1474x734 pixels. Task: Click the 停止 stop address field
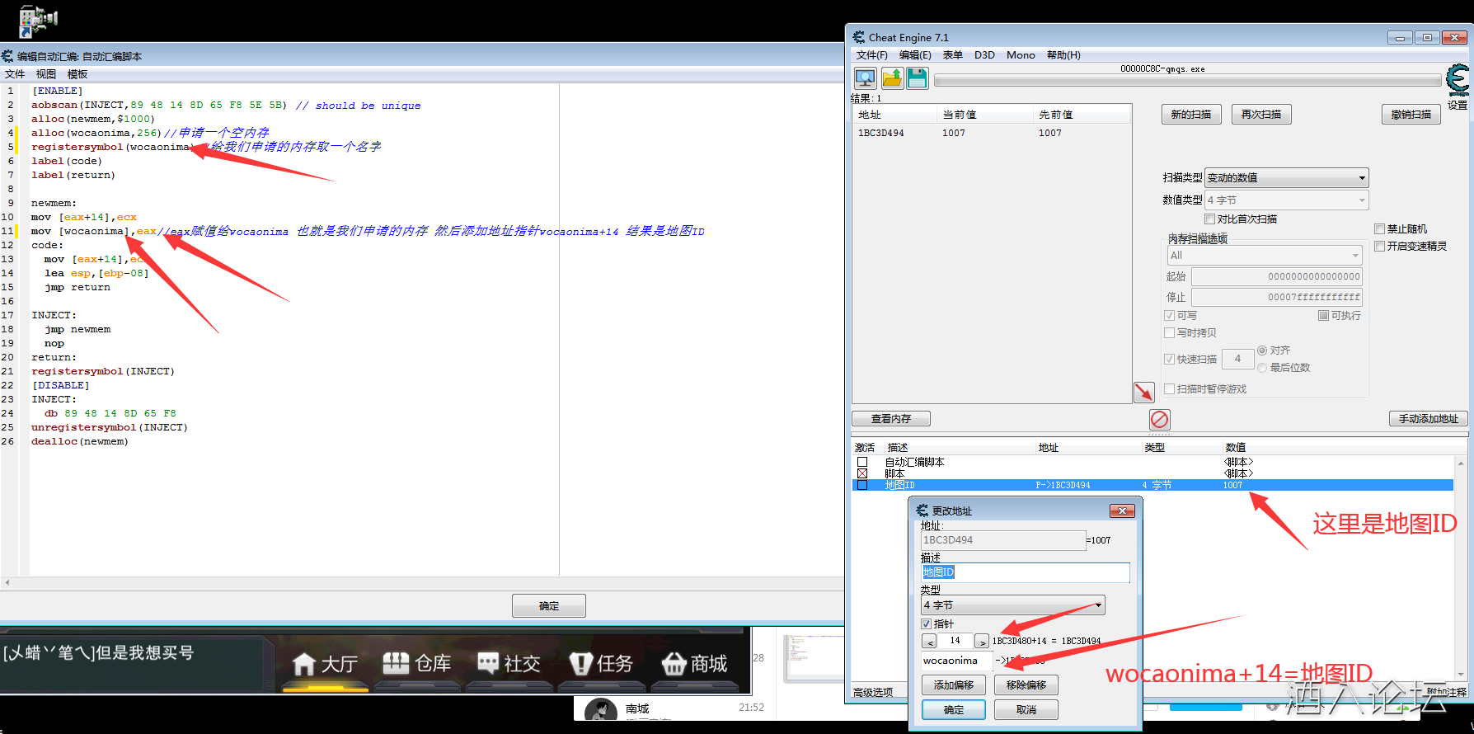[1277, 298]
